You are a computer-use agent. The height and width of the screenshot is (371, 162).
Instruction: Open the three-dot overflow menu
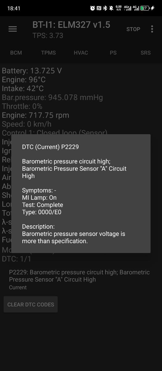pyautogui.click(x=152, y=29)
